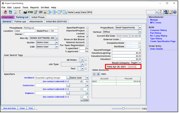Open the Reports menu
Viewport: 179px width, 113px height.
tap(34, 7)
